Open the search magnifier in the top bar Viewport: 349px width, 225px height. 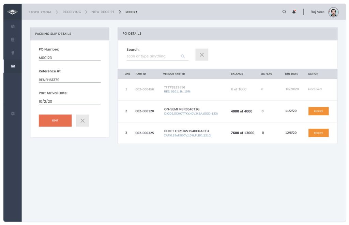(284, 11)
